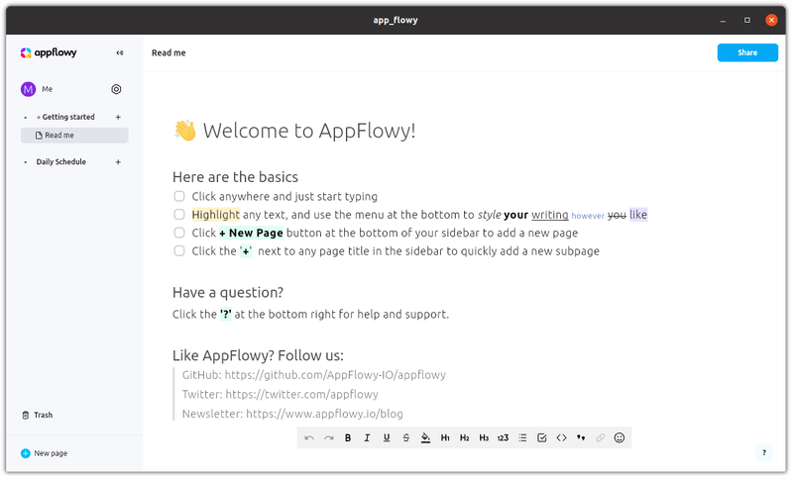Open the Twitter appflowy URL
Viewport: 793px width, 479px height.
click(x=302, y=394)
